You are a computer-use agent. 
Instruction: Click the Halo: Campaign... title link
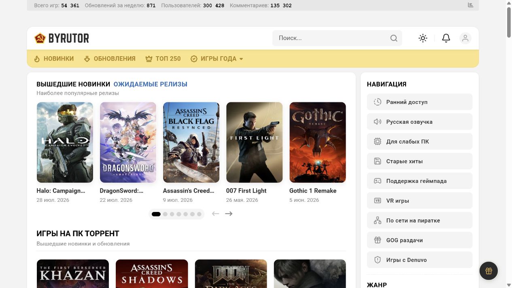click(x=61, y=191)
